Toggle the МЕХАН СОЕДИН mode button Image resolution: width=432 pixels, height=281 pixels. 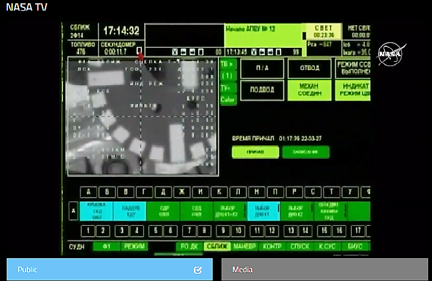(x=309, y=90)
